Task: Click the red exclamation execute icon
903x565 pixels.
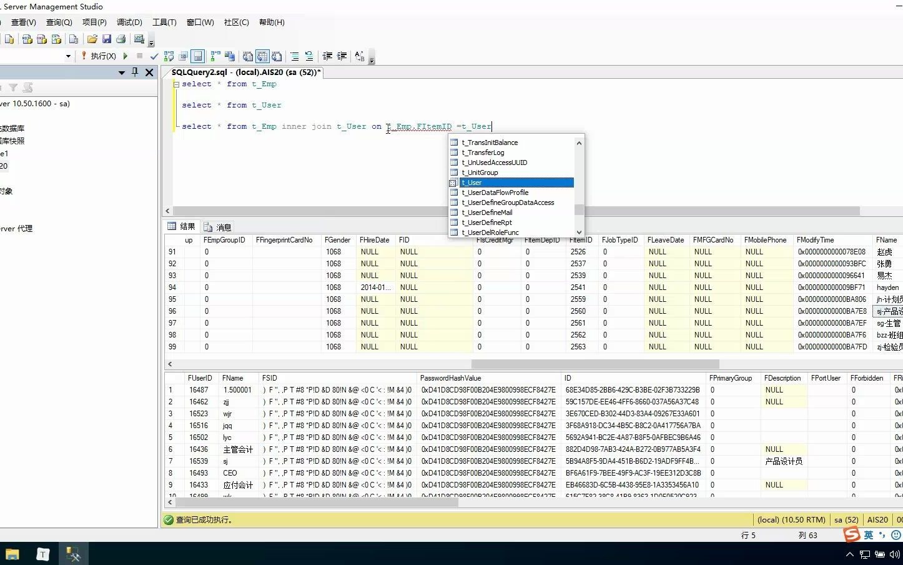Action: (84, 56)
